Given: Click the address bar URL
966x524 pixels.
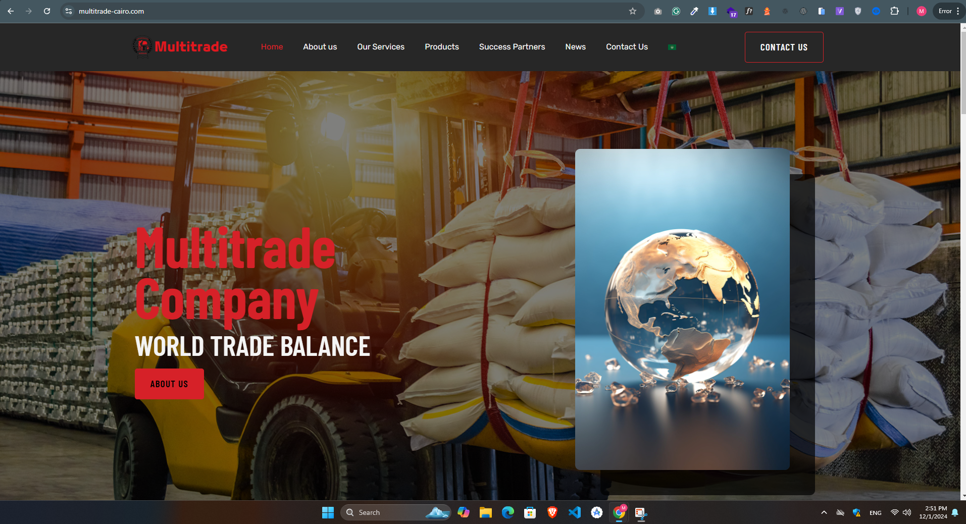Looking at the screenshot, I should (x=111, y=11).
